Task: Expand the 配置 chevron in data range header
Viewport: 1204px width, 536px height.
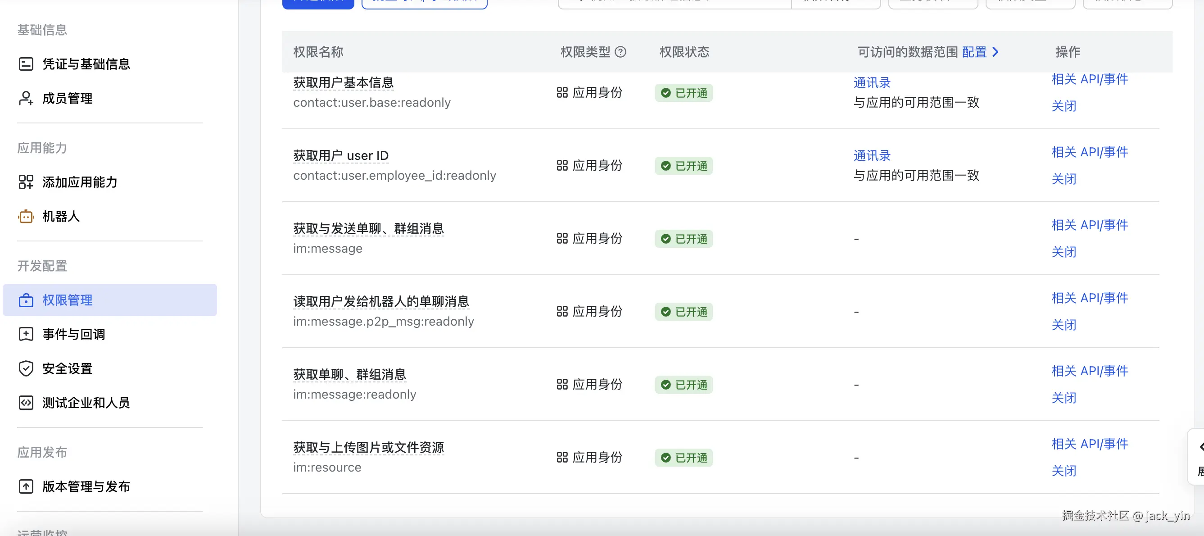Action: [996, 52]
